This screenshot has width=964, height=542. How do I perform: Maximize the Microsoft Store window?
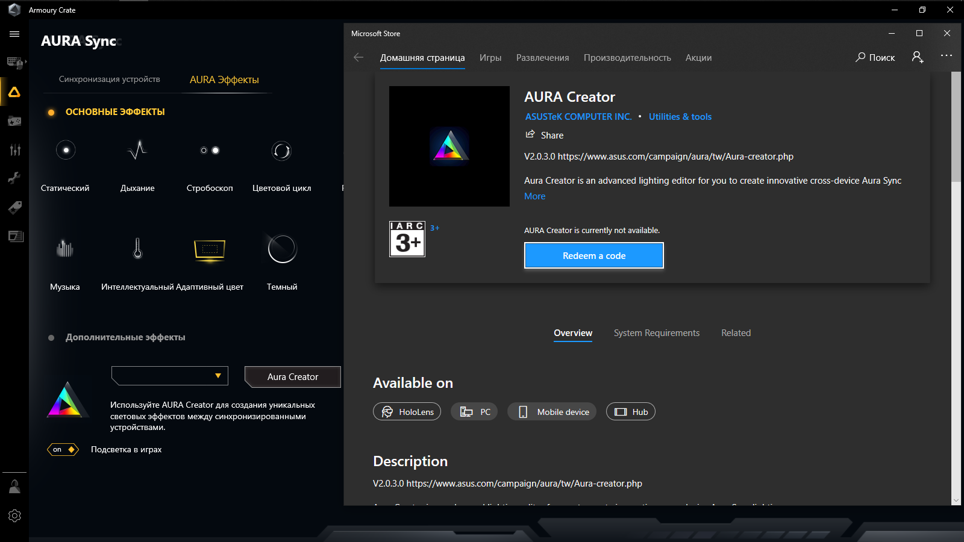pyautogui.click(x=919, y=33)
